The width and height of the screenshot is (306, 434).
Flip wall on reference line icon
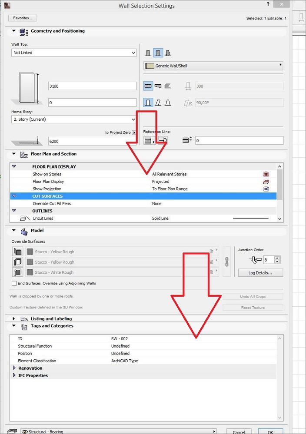point(163,140)
